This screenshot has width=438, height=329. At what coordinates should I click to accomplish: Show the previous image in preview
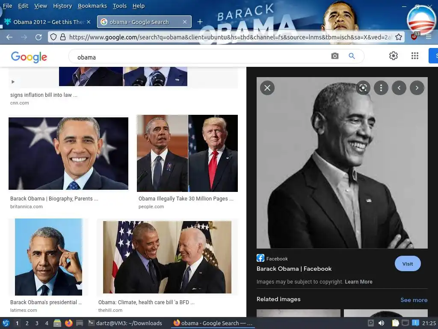click(399, 88)
